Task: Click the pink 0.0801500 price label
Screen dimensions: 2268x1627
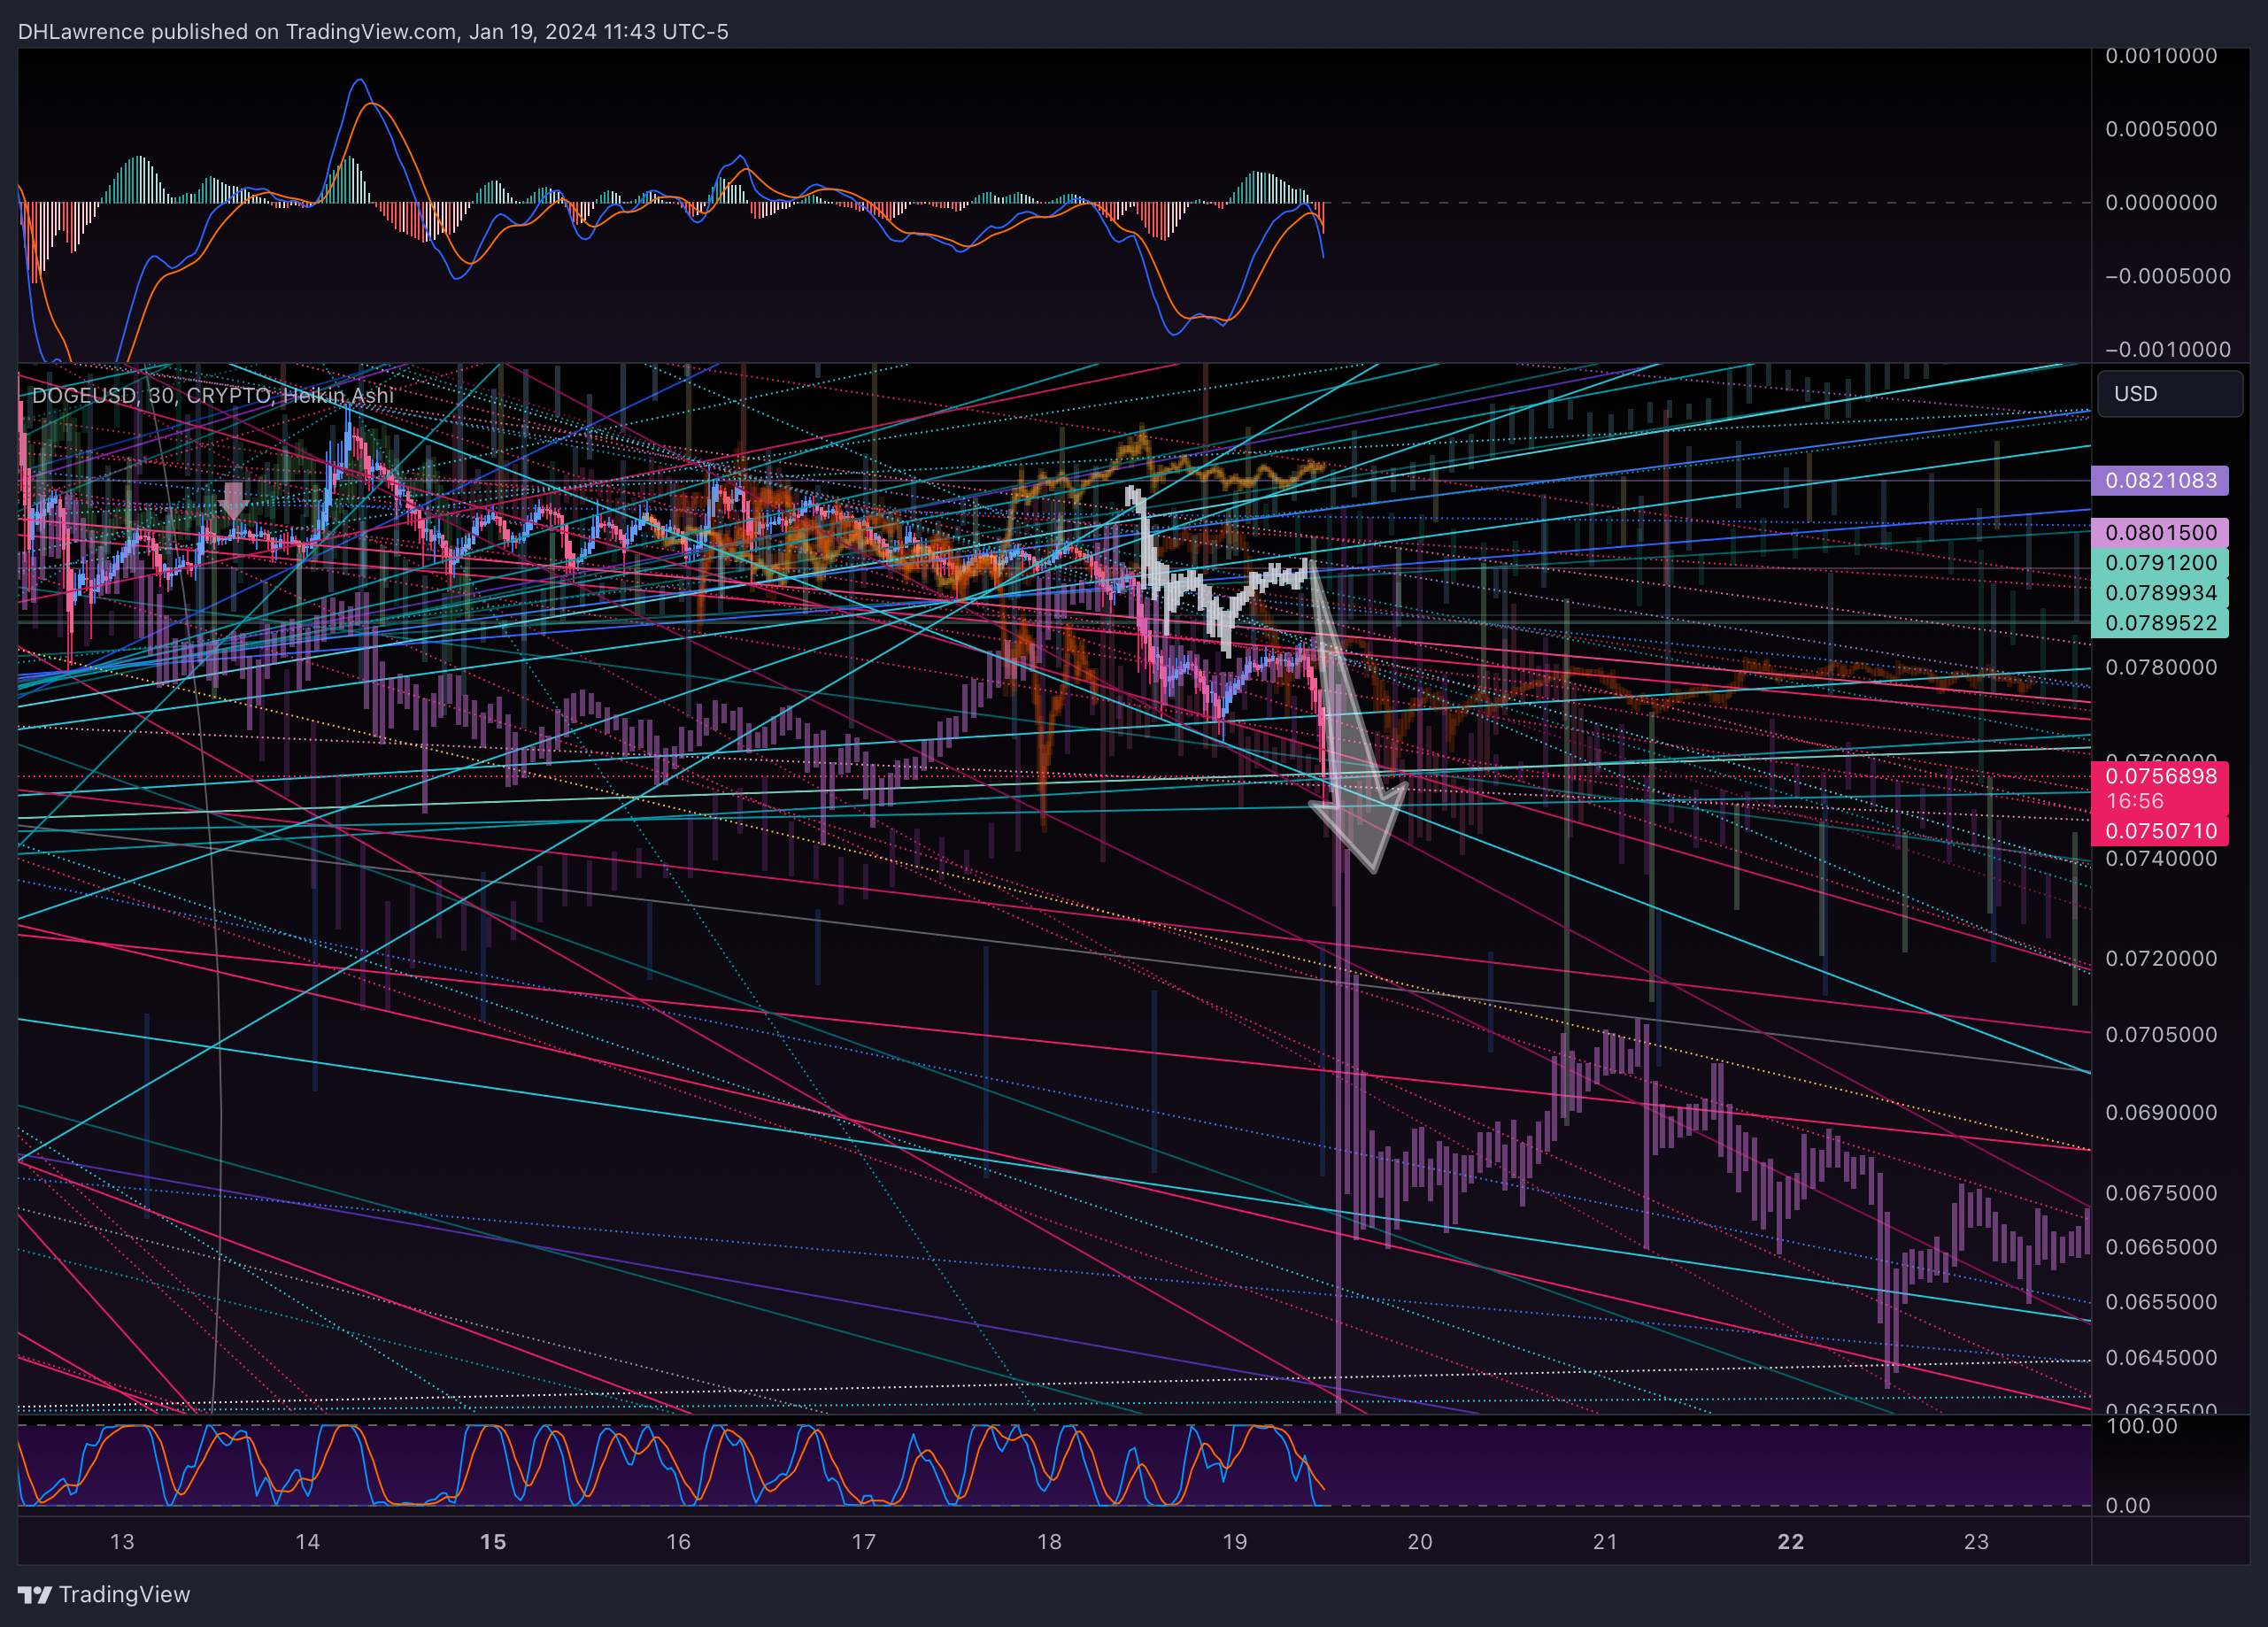Action: [x=2160, y=532]
